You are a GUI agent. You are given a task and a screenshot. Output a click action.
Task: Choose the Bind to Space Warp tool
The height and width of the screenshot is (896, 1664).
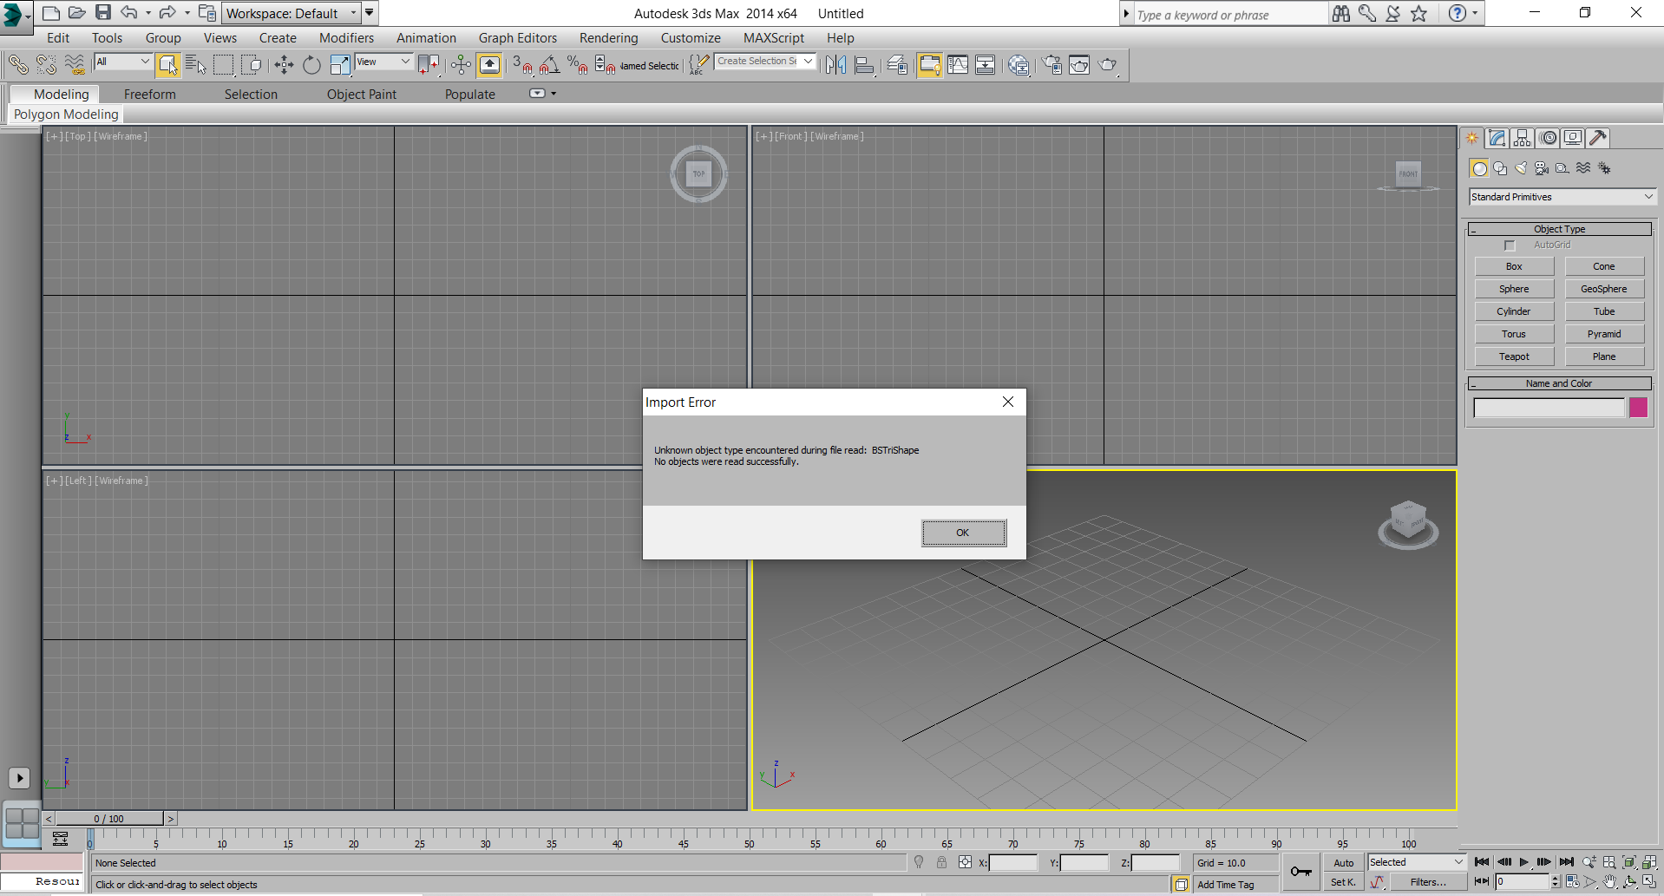pyautogui.click(x=75, y=64)
